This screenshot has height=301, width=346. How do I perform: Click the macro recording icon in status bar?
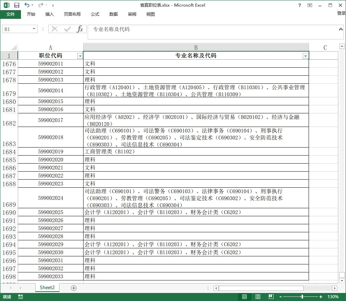21,297
